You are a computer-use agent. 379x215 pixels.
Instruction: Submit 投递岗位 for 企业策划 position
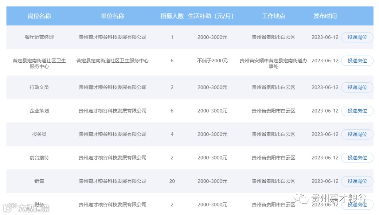[357, 111]
